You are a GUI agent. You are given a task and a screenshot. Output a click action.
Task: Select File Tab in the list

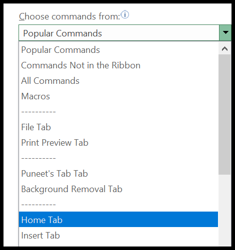tap(118, 127)
